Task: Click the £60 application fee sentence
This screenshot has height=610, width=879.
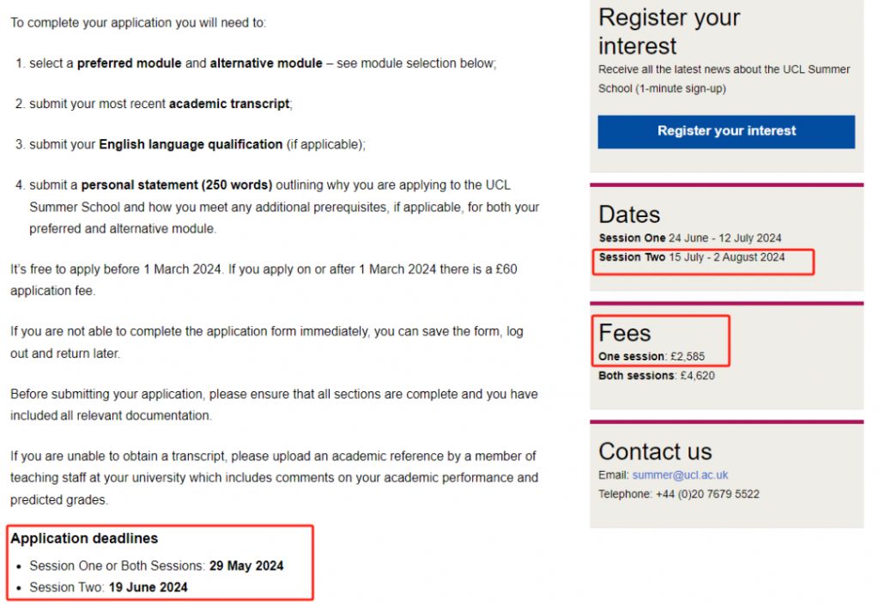Action: (264, 280)
